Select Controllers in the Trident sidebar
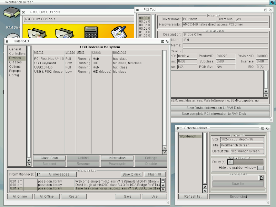The width and height of the screenshot is (276, 207). [17, 54]
